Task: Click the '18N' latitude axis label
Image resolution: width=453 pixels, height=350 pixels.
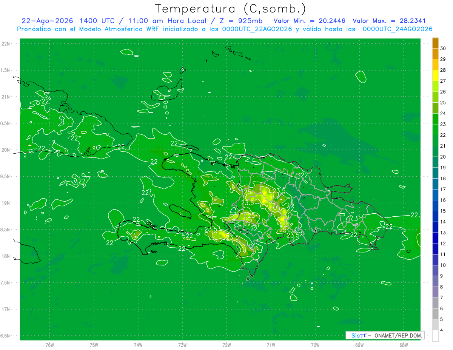Action: [x=6, y=256]
